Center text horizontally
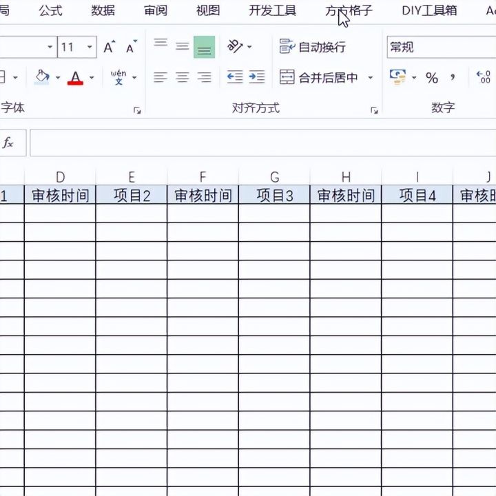Screen dimensions: 496x496 (183, 77)
